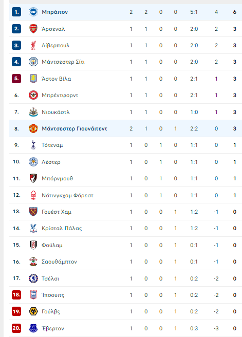
Task: Click the Brentford bee logo
Action: point(33,95)
